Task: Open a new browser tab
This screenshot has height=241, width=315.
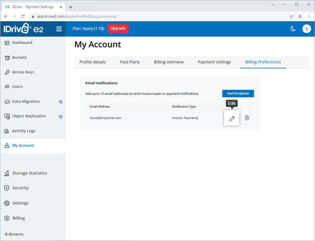Action: point(71,7)
